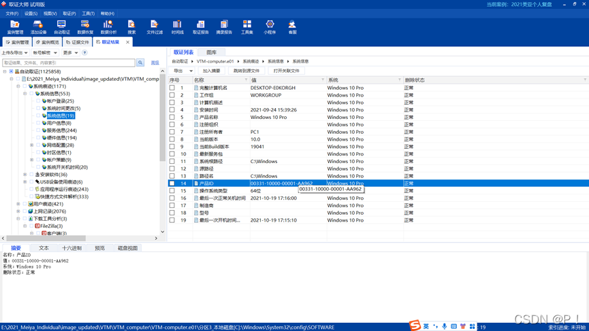The height and width of the screenshot is (331, 589).
Task: Select the 系统开关机时间(20) tree item
Action: (x=67, y=167)
